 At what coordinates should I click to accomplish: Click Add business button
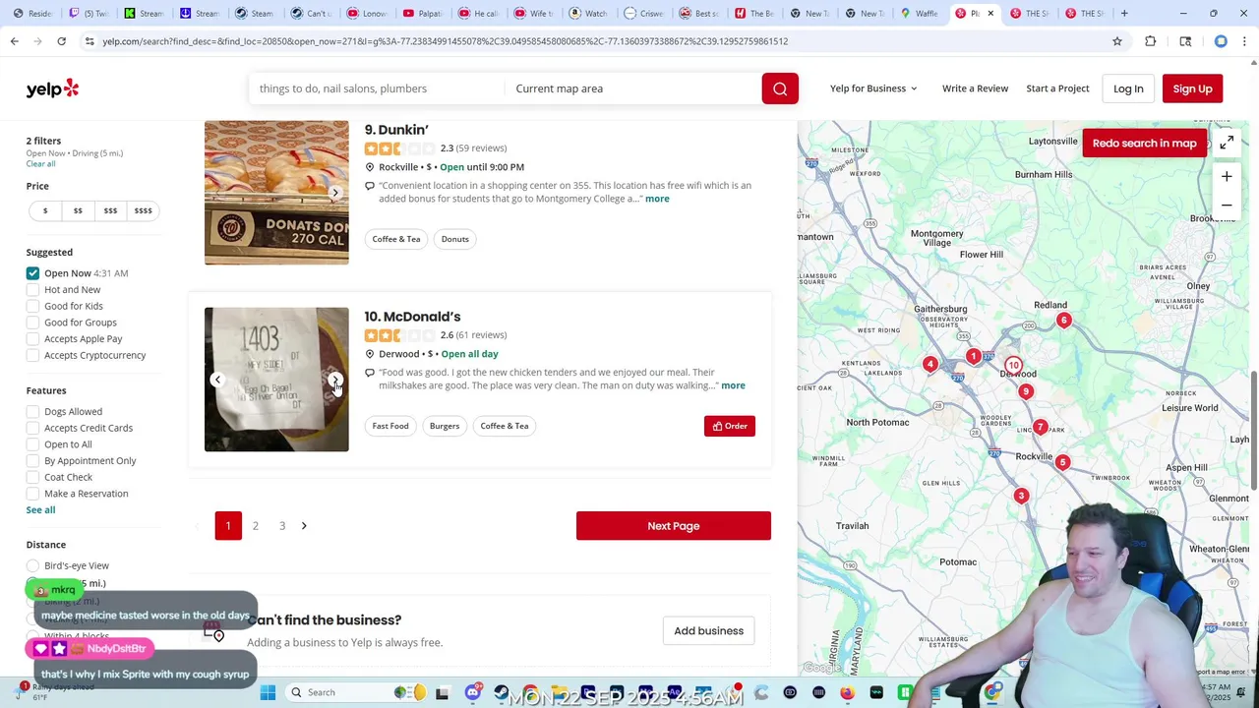click(709, 631)
